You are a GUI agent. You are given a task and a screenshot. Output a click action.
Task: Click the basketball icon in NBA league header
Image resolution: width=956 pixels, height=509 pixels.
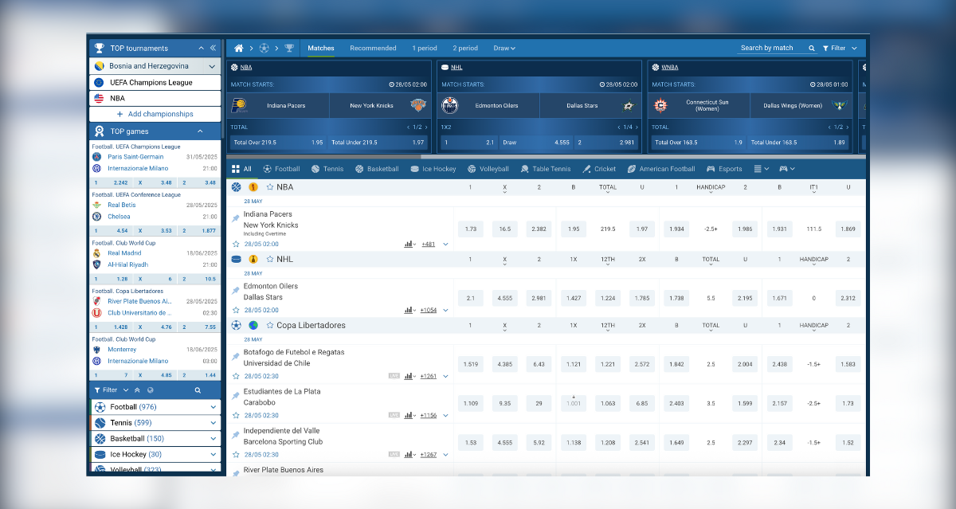pyautogui.click(x=236, y=186)
